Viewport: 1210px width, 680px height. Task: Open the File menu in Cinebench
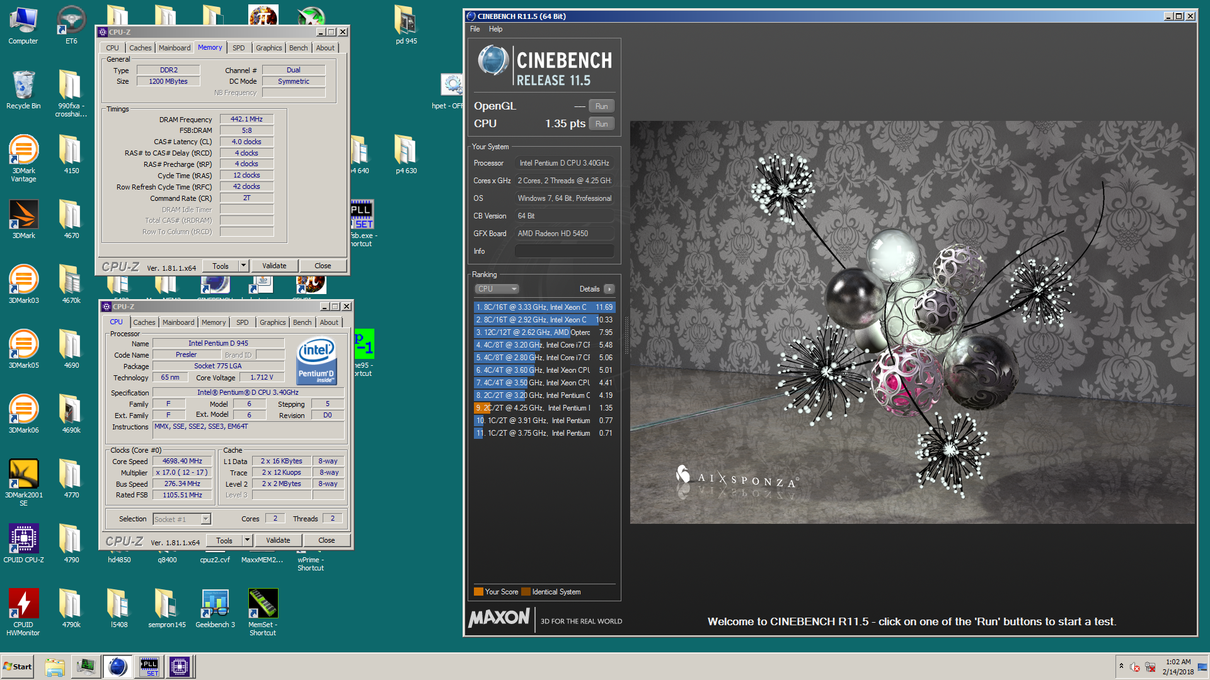tap(475, 29)
